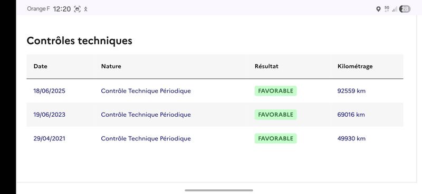Tap the battery level 28 indicator
Viewport: 422px width, 194px height.
point(405,9)
